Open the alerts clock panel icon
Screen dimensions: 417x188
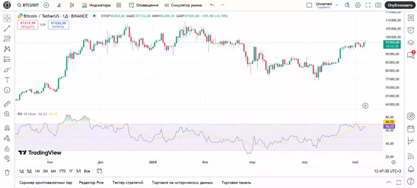pos(410,30)
